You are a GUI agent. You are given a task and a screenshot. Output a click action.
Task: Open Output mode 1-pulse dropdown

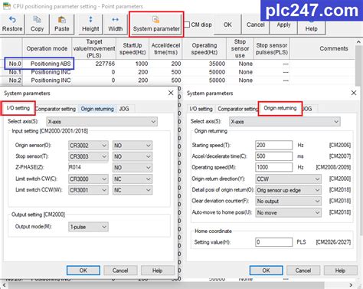88,227
